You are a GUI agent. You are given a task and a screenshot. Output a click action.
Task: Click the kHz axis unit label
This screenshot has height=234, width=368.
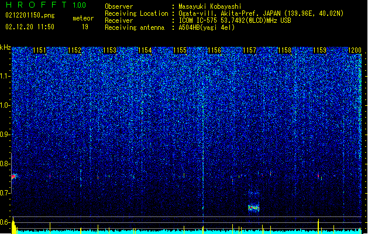5,47
